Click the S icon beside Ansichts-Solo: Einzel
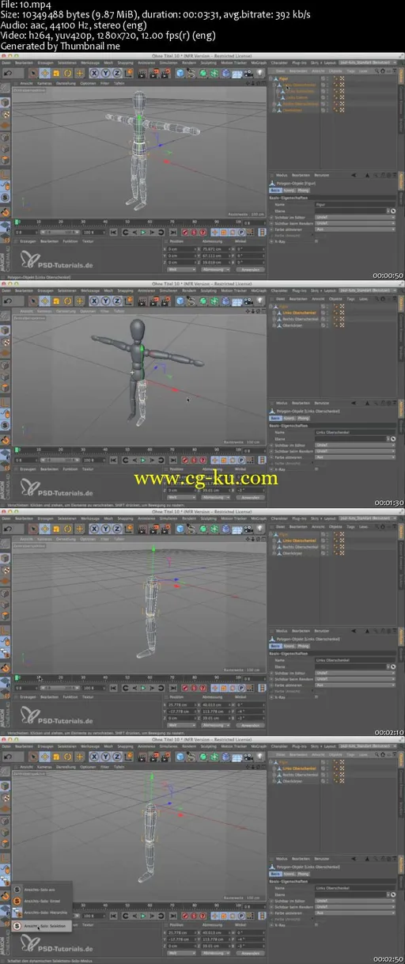405x964 pixels. [x=17, y=901]
